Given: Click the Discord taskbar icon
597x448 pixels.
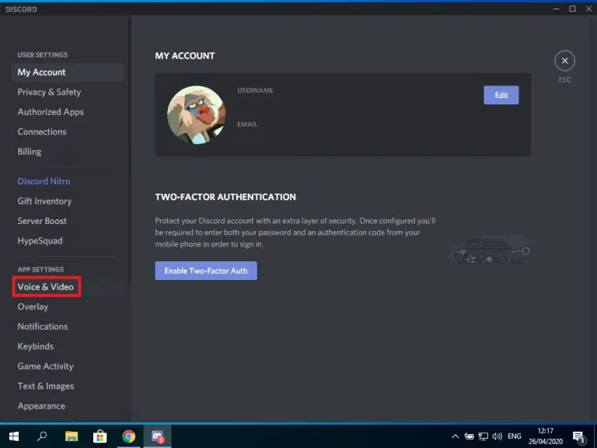Looking at the screenshot, I should [157, 436].
